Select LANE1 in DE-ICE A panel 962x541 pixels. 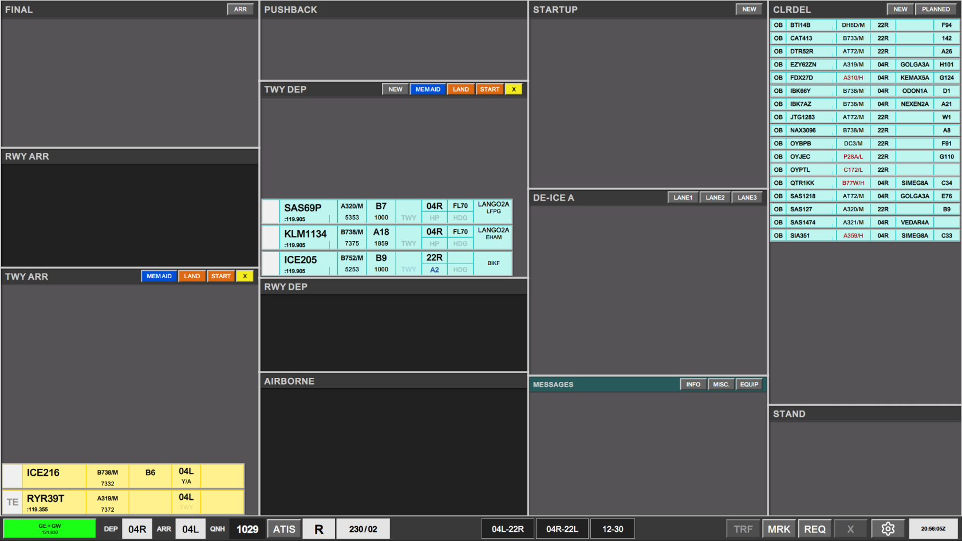pos(683,198)
